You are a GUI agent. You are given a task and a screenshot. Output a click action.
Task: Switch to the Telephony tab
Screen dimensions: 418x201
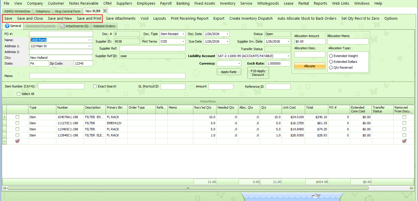pyautogui.click(x=43, y=11)
